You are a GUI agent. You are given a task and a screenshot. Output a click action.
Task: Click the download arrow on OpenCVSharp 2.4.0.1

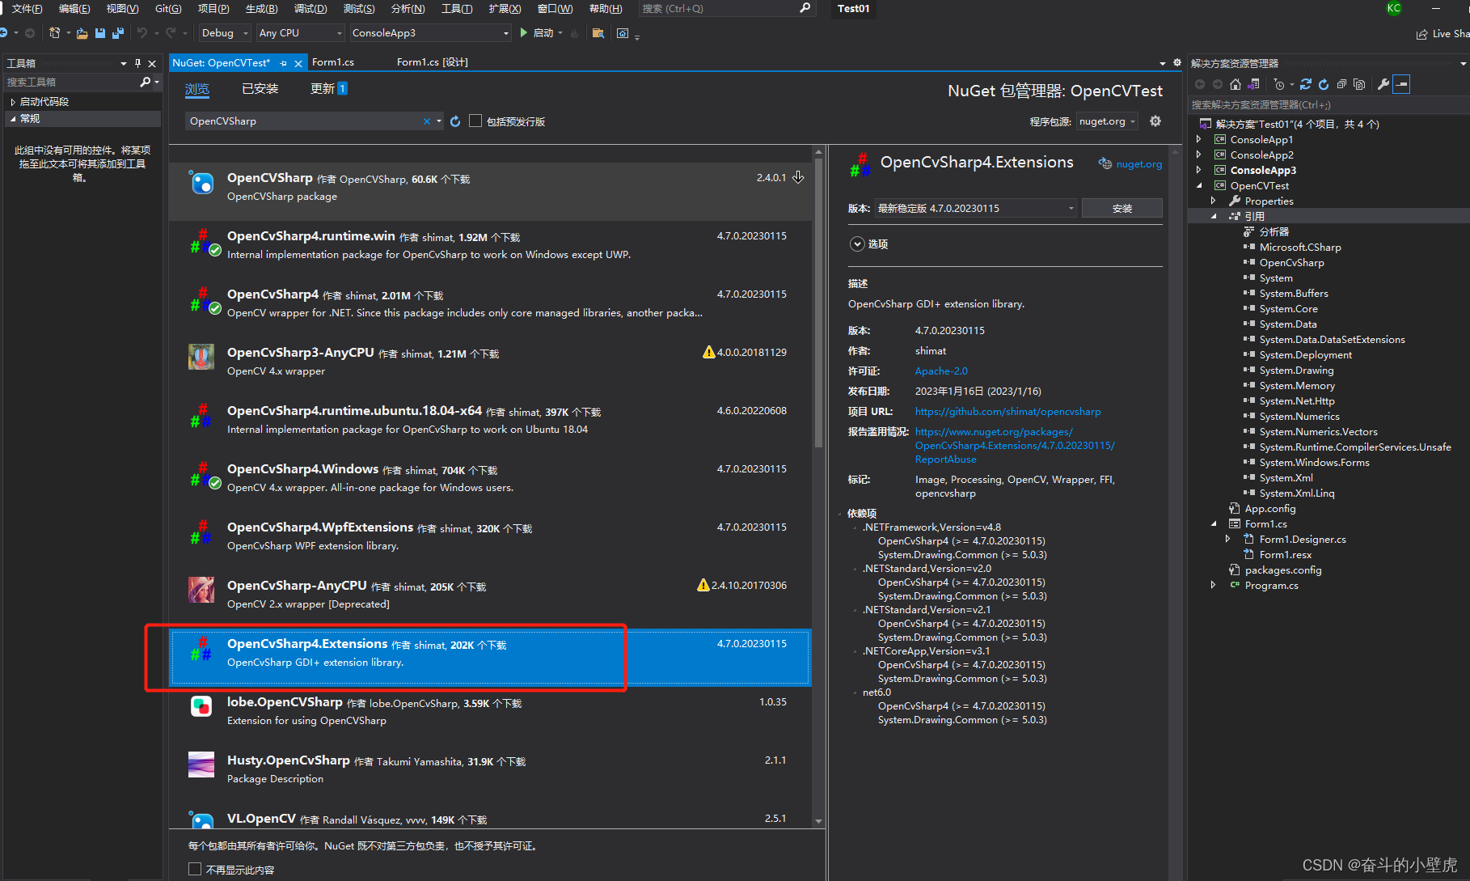click(798, 177)
